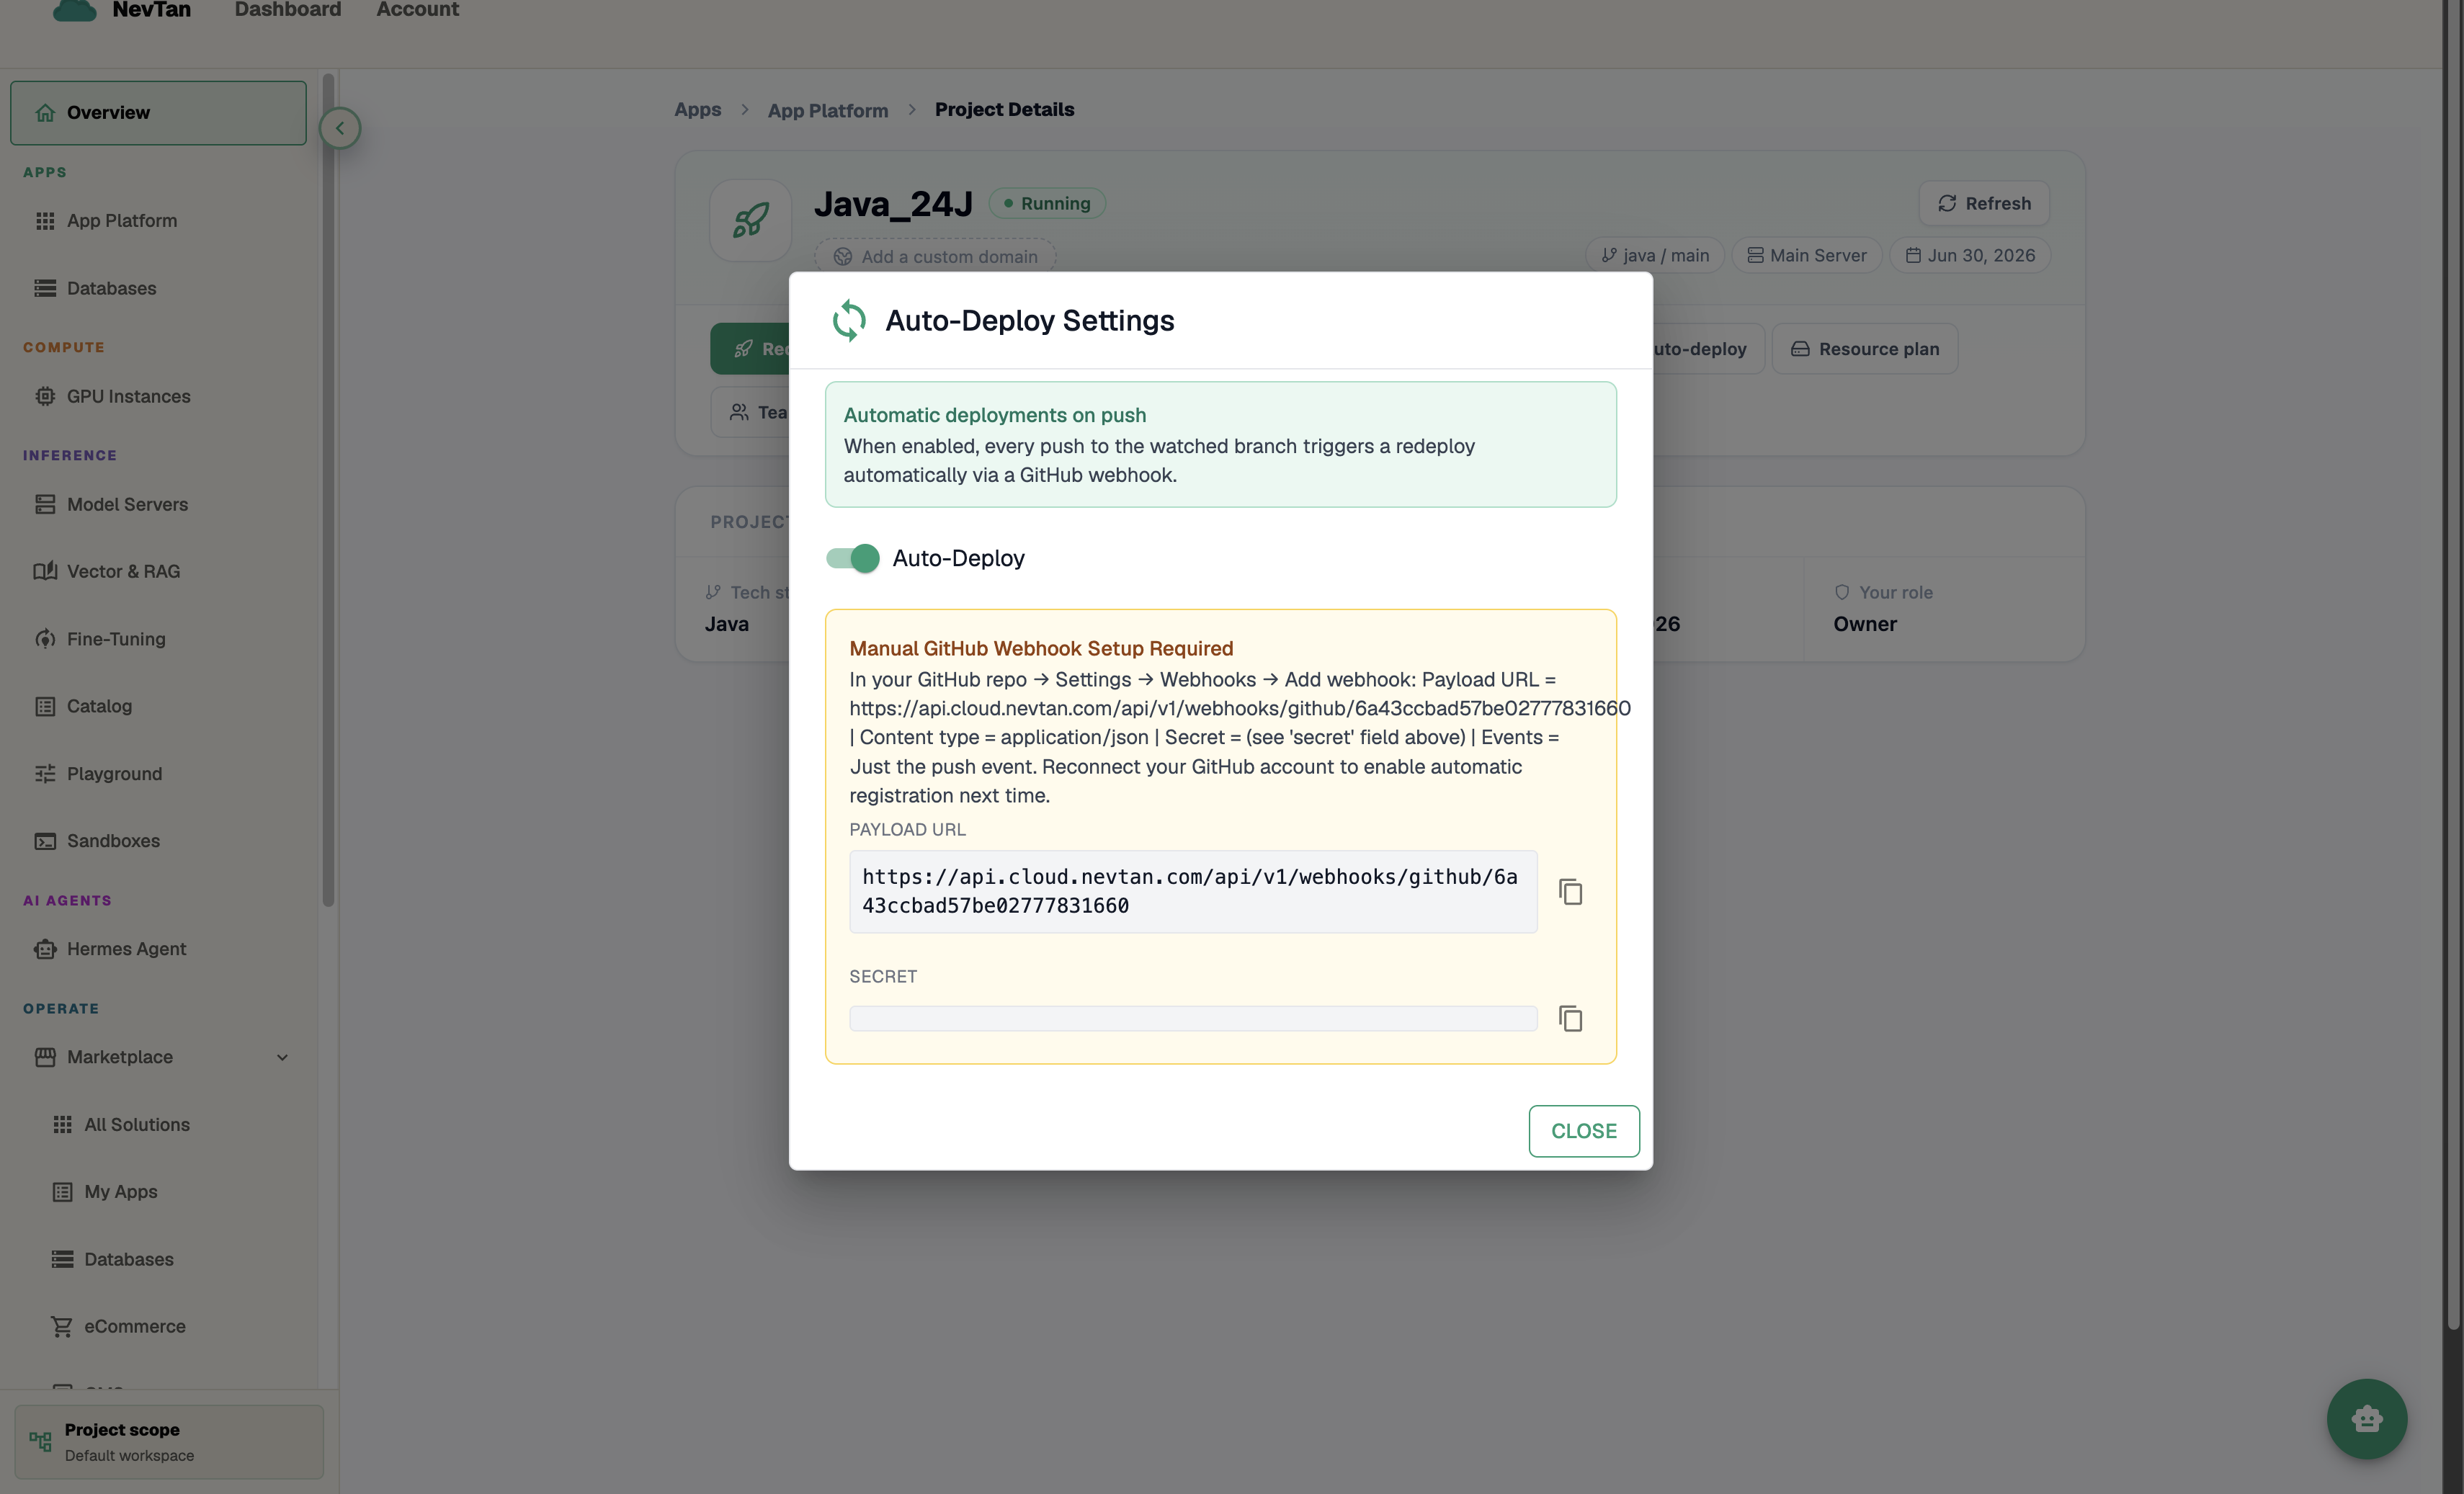Select the payload URL text field
The height and width of the screenshot is (1494, 2464).
pyautogui.click(x=1192, y=891)
